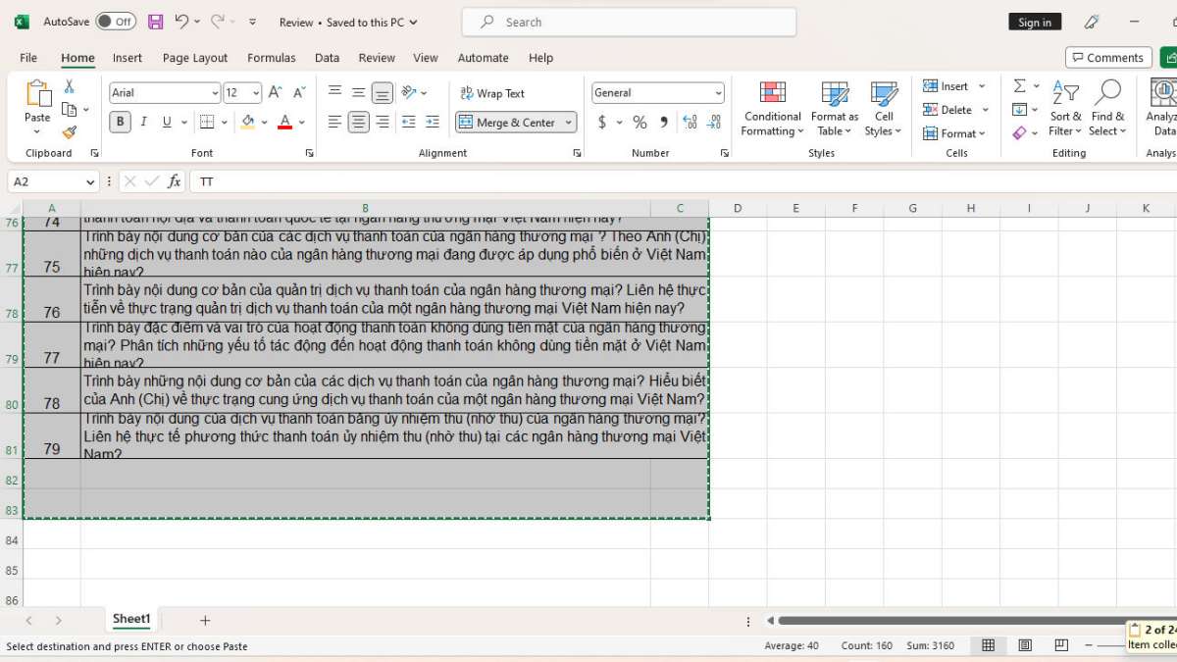Viewport: 1177px width, 662px height.
Task: Click the yellow Fill Color bucket
Action: [x=248, y=123]
